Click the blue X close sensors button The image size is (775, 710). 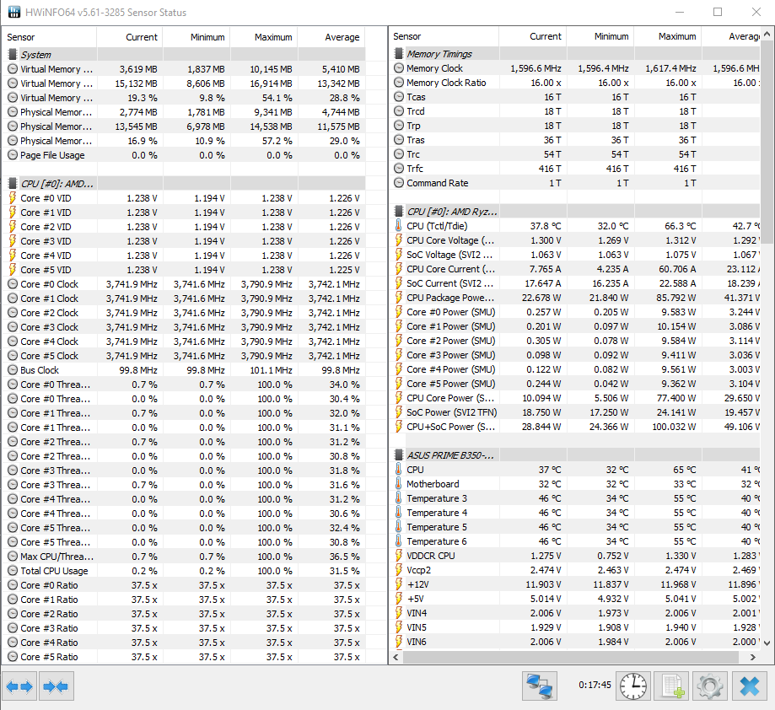[x=750, y=686]
